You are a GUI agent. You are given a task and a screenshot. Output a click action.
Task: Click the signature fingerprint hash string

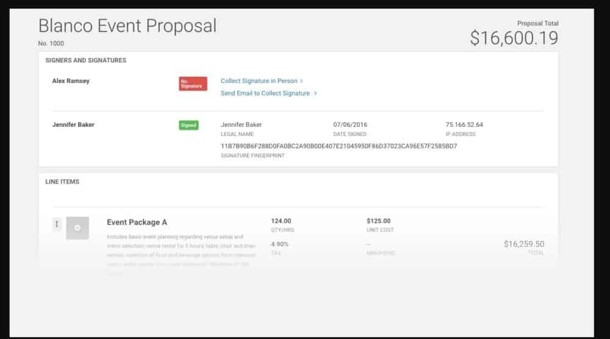[339, 146]
